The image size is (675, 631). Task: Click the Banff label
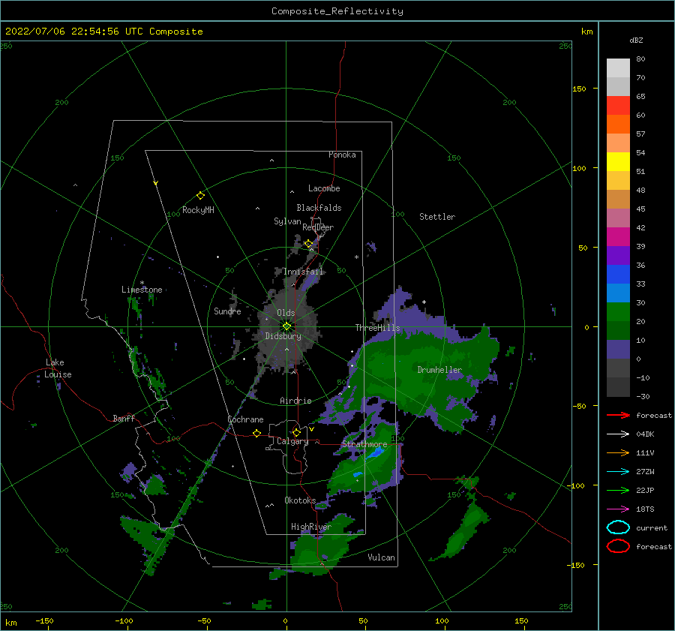(x=124, y=418)
